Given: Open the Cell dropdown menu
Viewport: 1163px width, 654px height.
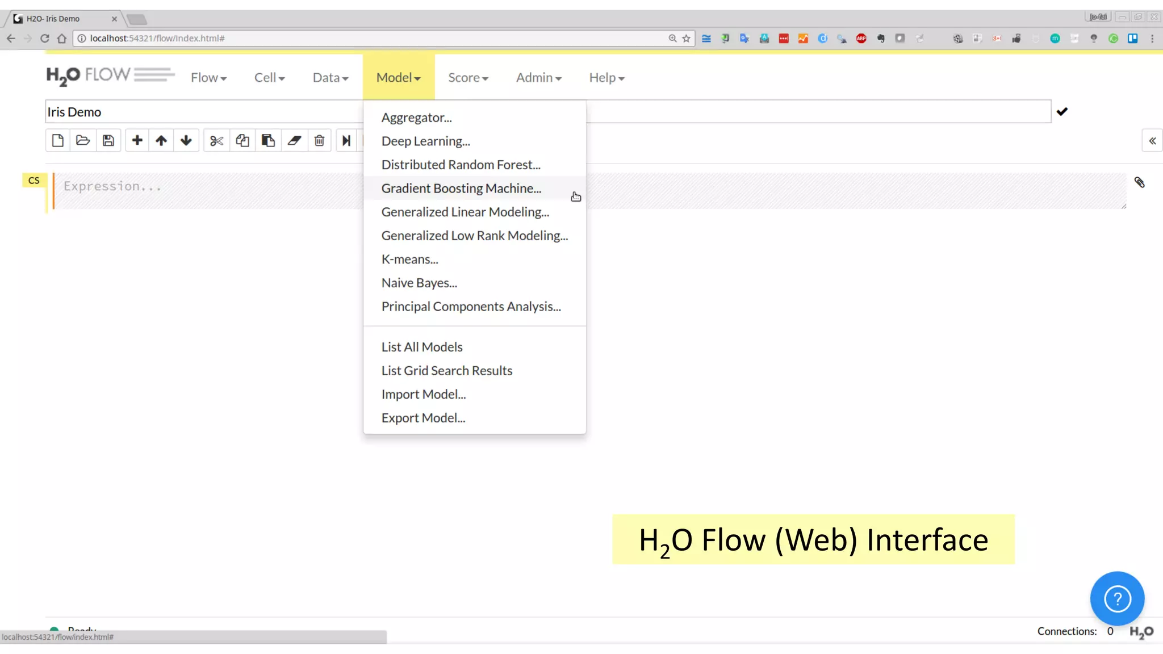Looking at the screenshot, I should (x=269, y=78).
